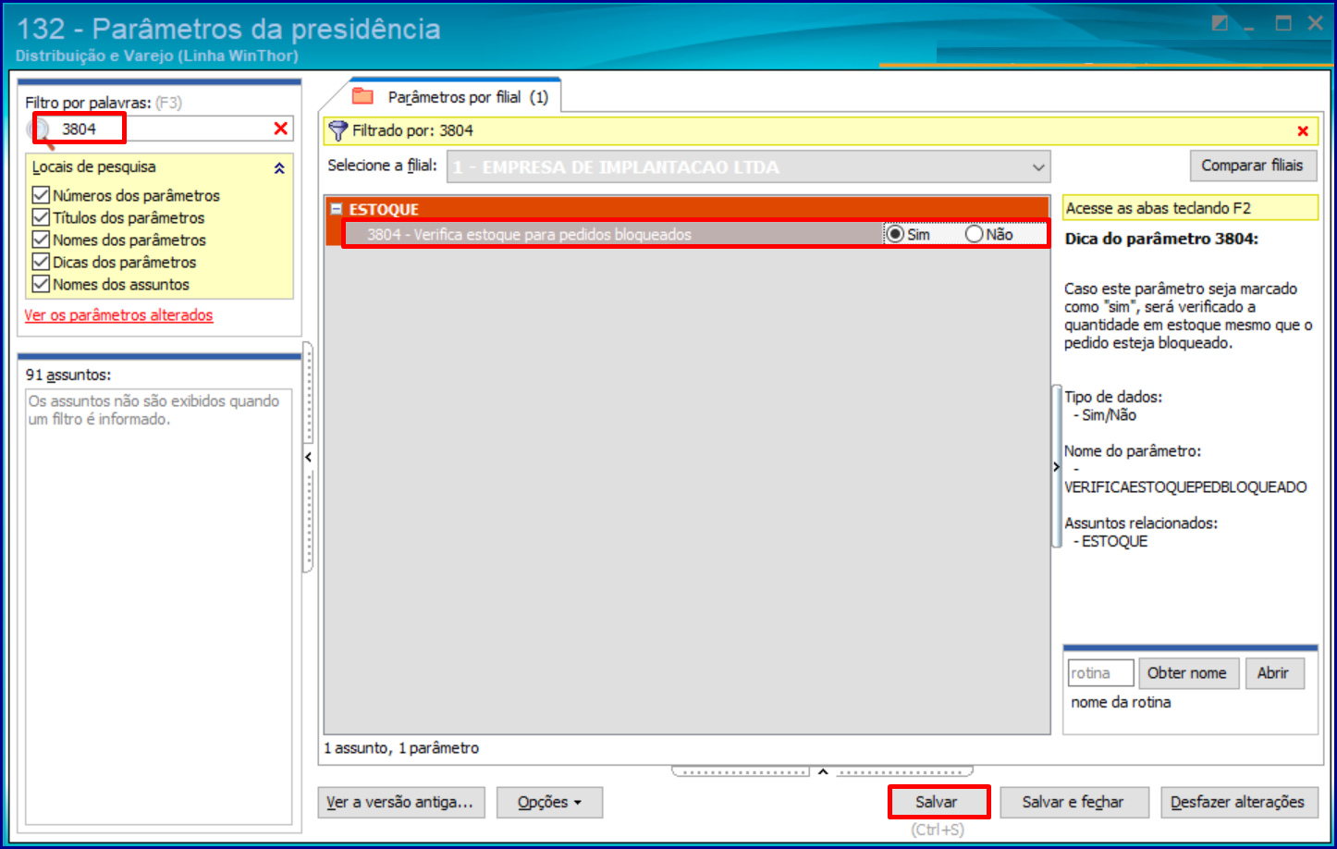The image size is (1337, 849).
Task: Uncheck Nomes dos parâmetros
Action: click(x=41, y=240)
